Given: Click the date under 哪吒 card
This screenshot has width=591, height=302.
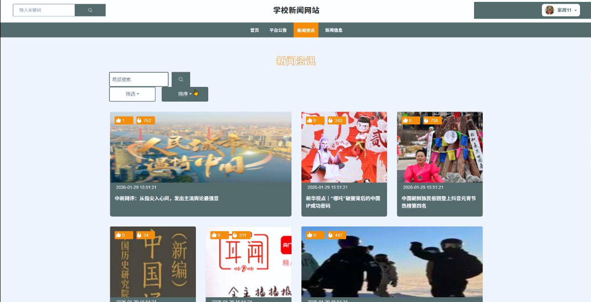Looking at the screenshot, I should (x=328, y=188).
